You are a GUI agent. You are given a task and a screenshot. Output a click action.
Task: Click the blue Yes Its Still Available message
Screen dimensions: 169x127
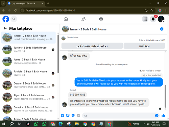pyautogui.click(x=119, y=82)
